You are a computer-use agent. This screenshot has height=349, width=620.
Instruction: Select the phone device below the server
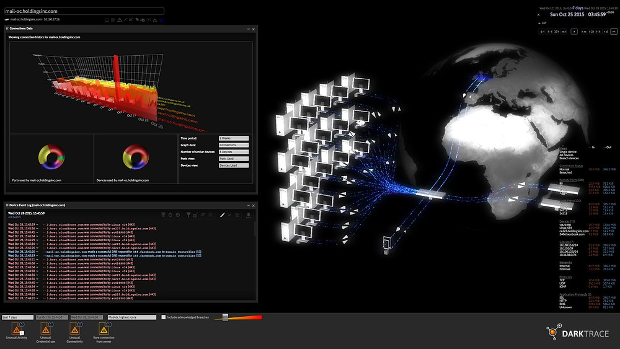(x=387, y=244)
